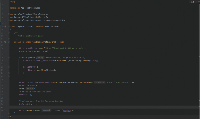Click the 'check DB for created user' comment
Screen dimensions: 200x119
pyautogui.click(x=35, y=92)
